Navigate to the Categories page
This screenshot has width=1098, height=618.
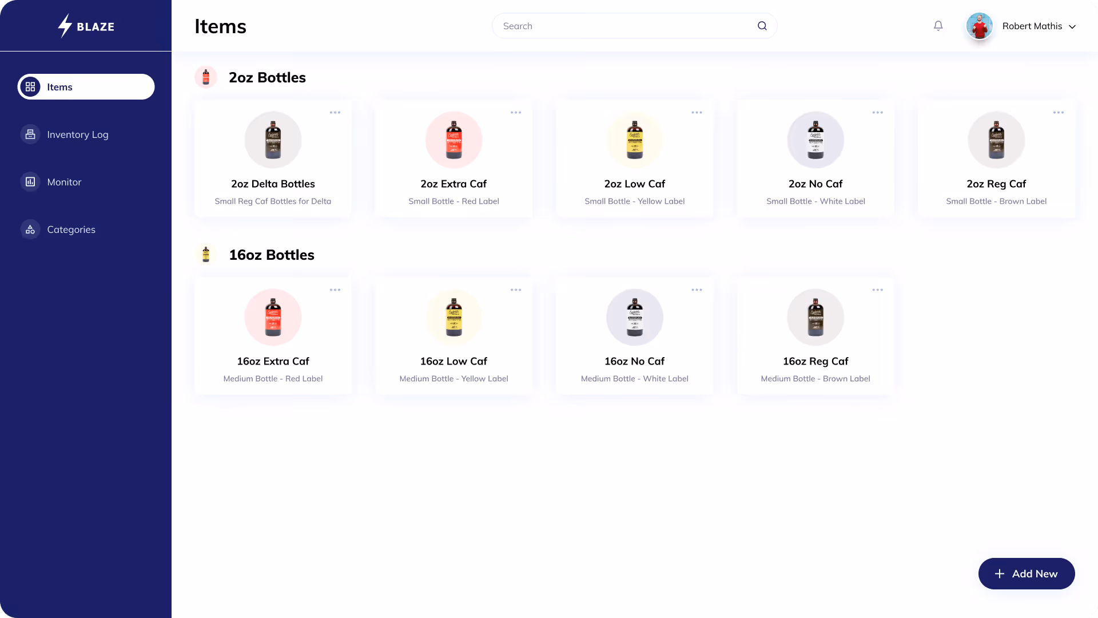[x=71, y=229]
